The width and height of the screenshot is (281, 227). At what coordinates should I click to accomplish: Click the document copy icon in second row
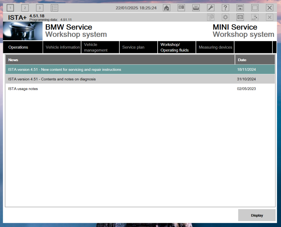click(x=211, y=17)
